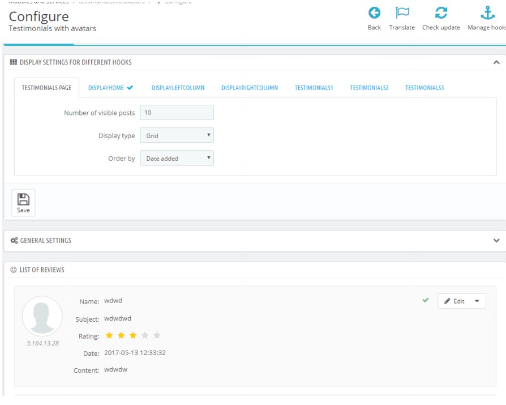Click the Save floppy disk button
Image resolution: width=506 pixels, height=405 pixels.
[x=23, y=203]
